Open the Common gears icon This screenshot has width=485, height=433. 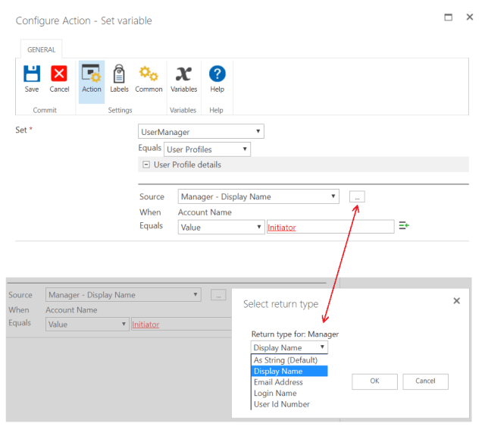pos(149,74)
